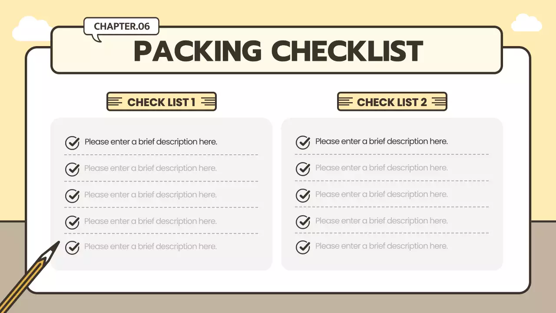Click the first description text in Check List 2
Screen dimensions: 556x313
pos(381,141)
